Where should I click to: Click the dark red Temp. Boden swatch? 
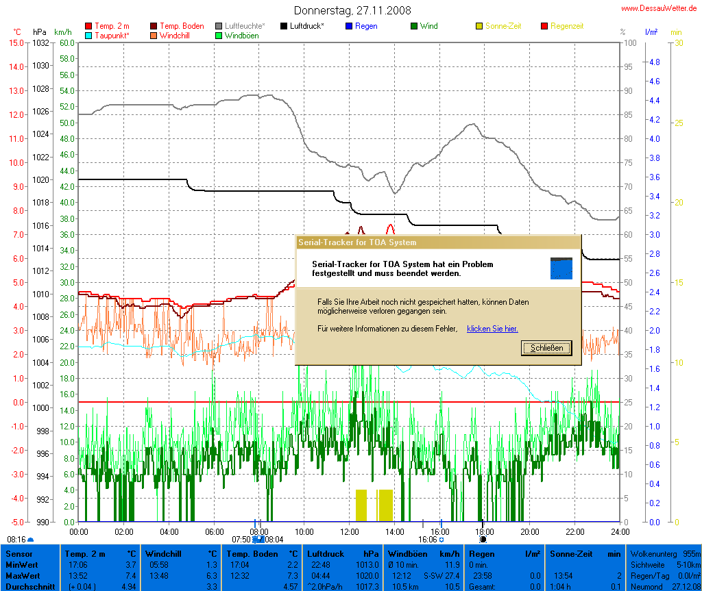pyautogui.click(x=153, y=26)
